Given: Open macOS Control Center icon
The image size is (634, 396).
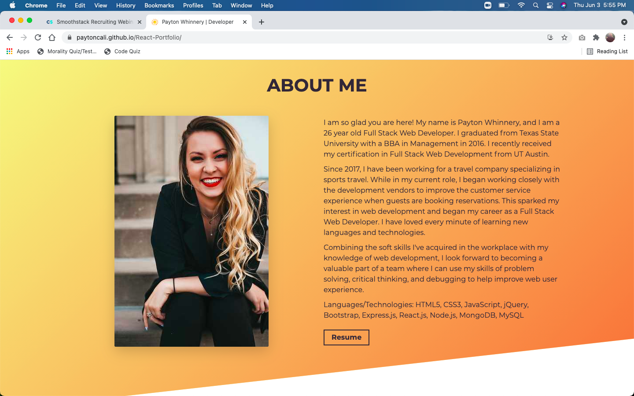Looking at the screenshot, I should pos(550,5).
